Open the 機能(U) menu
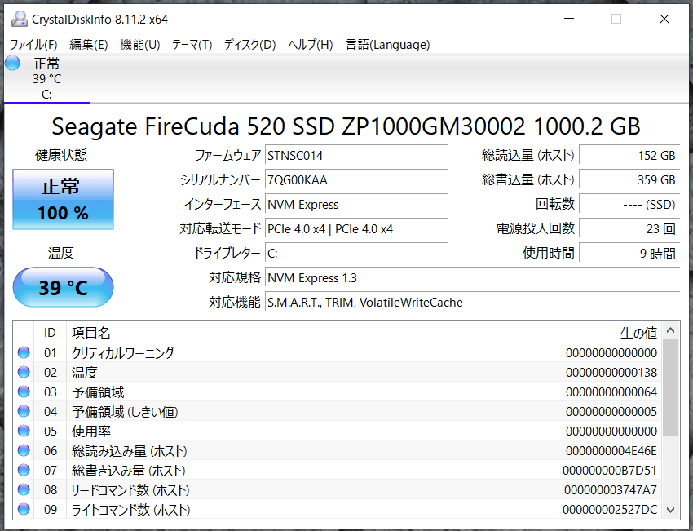Viewport: 693px width, 531px height. point(139,45)
